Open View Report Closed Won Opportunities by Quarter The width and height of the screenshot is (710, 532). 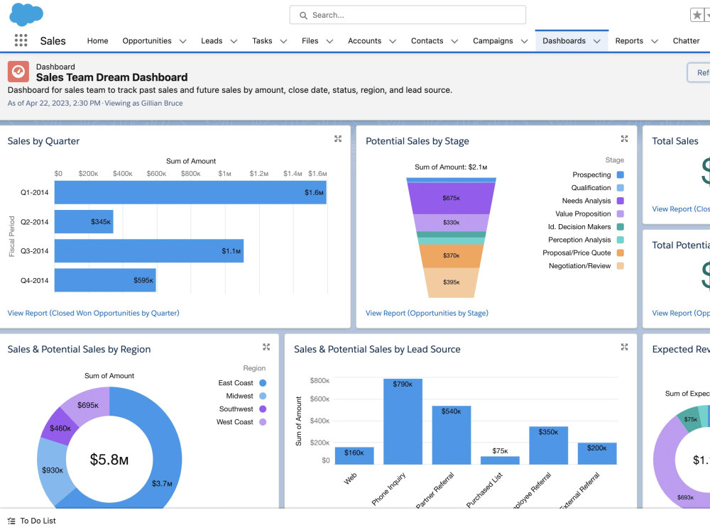pos(93,313)
